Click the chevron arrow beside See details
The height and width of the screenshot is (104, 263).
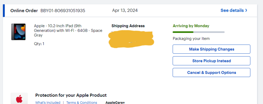click(246, 11)
